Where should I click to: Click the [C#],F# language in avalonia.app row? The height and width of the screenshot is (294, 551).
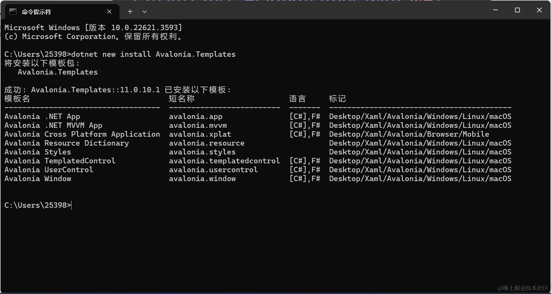click(305, 116)
